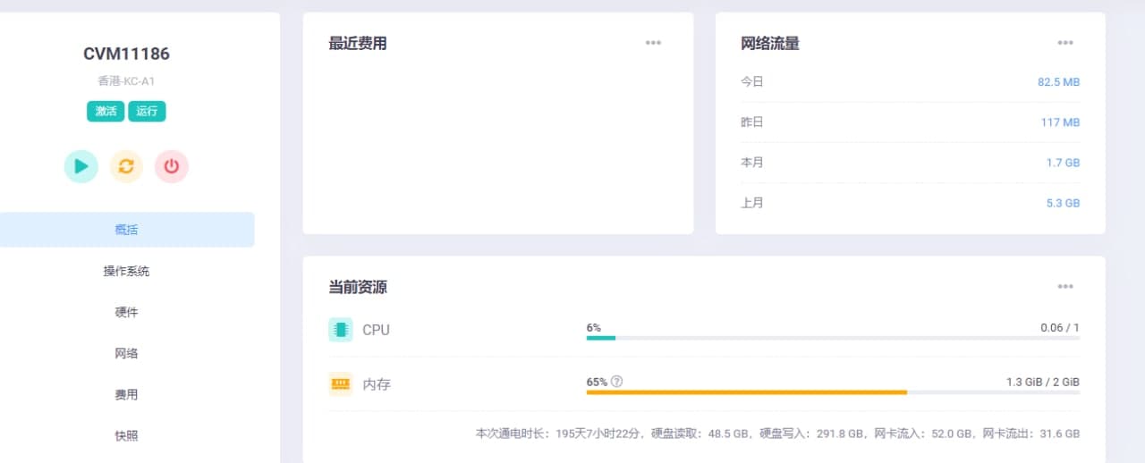Open the 快照 sidebar section
Viewport: 1145px width, 463px height.
click(x=126, y=435)
